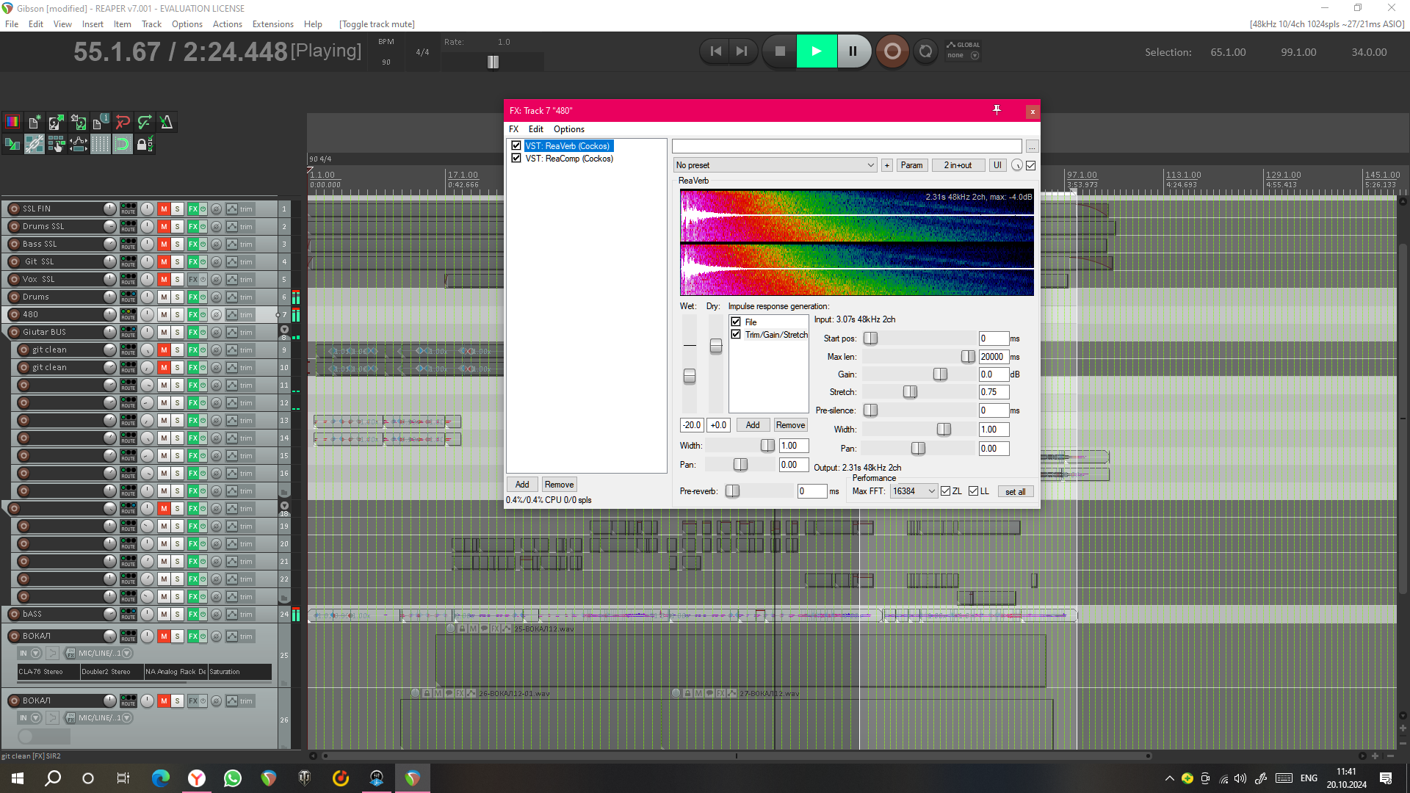Click the Redo toolbar icon
Viewport: 1410px width, 793px height.
click(145, 123)
